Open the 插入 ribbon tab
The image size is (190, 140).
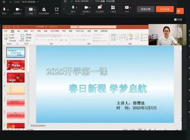click(19, 31)
